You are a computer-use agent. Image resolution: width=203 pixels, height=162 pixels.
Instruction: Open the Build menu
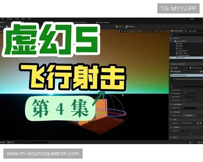[23, 19]
